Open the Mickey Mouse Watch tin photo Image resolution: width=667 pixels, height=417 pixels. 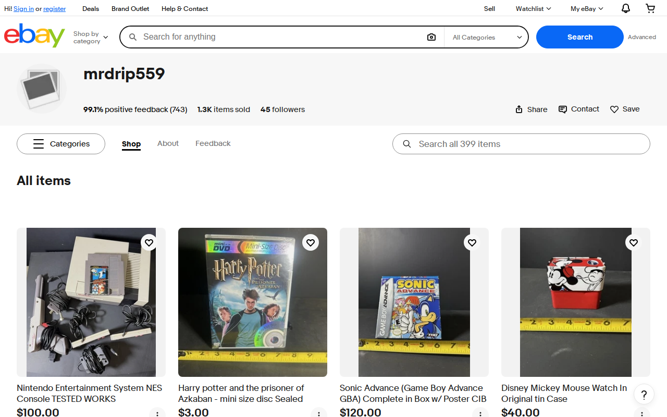576,302
